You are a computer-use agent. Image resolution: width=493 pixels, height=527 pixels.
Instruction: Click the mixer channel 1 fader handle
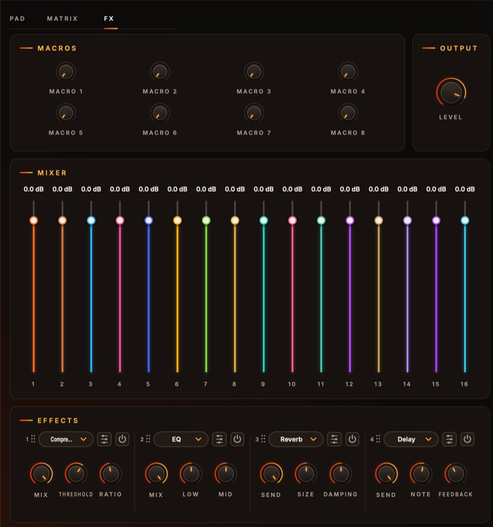(x=34, y=221)
